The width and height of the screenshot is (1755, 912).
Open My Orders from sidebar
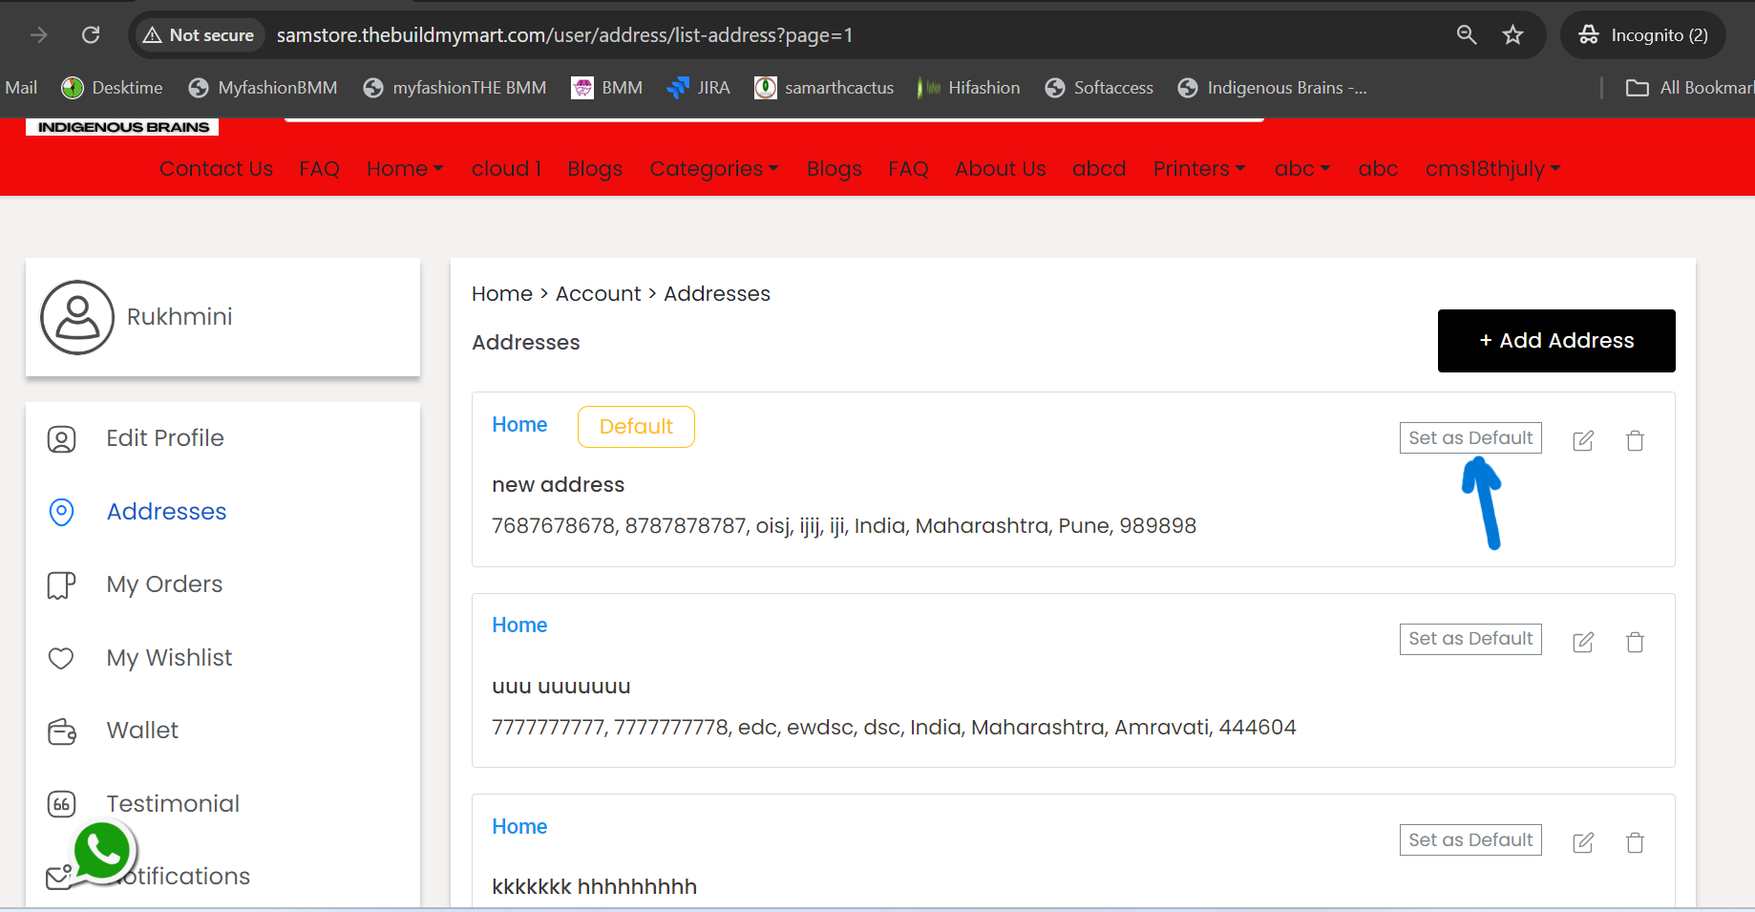coord(164,584)
